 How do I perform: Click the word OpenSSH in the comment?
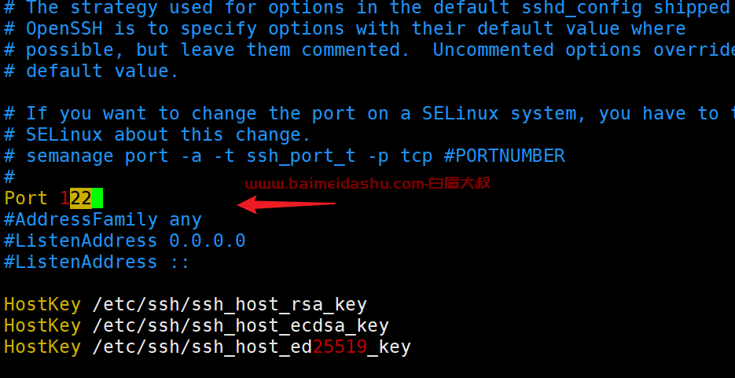[64, 29]
